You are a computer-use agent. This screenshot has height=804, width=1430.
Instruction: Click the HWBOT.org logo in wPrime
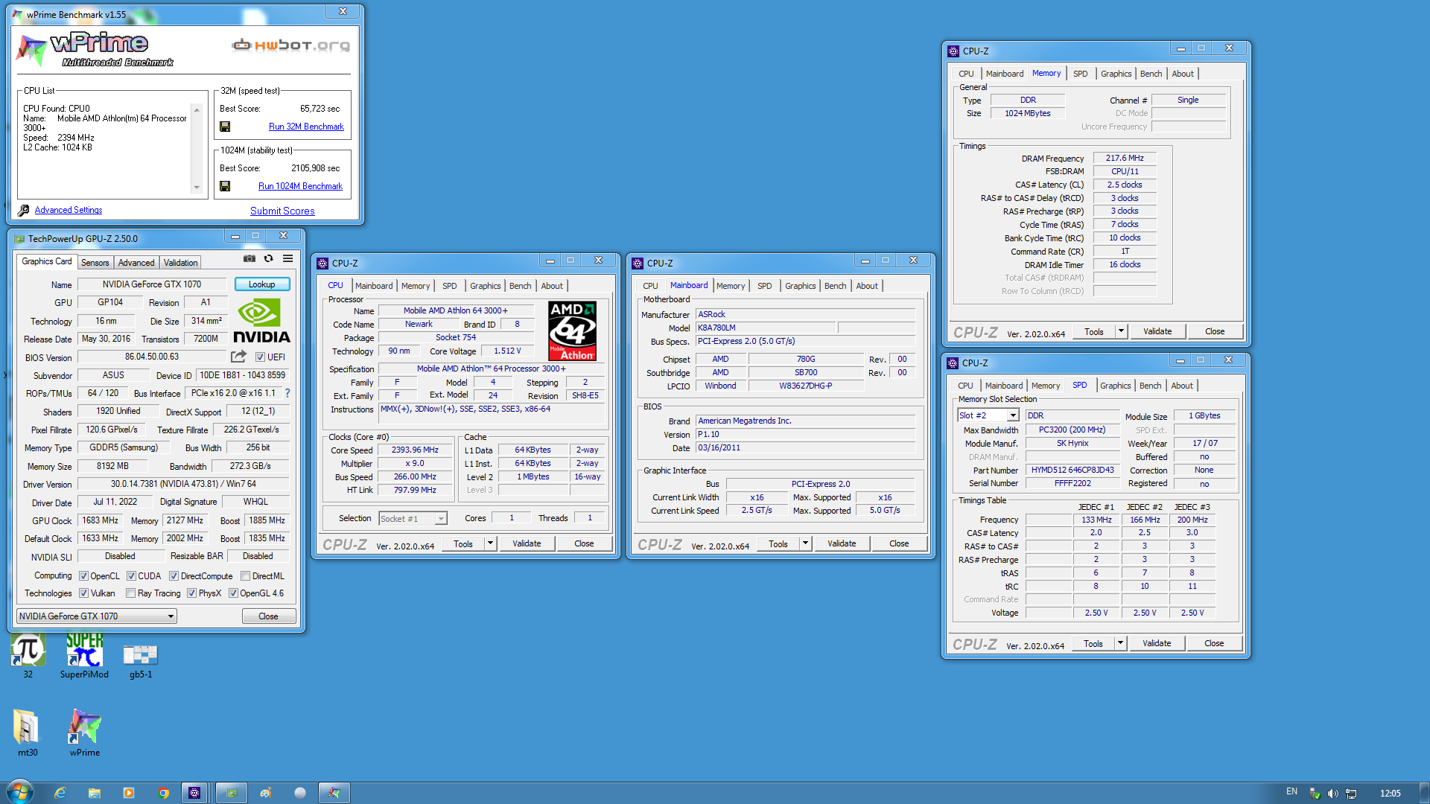point(290,45)
